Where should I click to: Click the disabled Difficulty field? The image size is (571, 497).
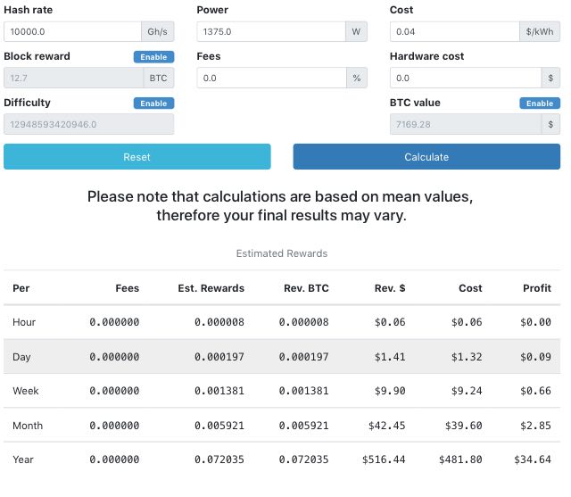pos(89,125)
